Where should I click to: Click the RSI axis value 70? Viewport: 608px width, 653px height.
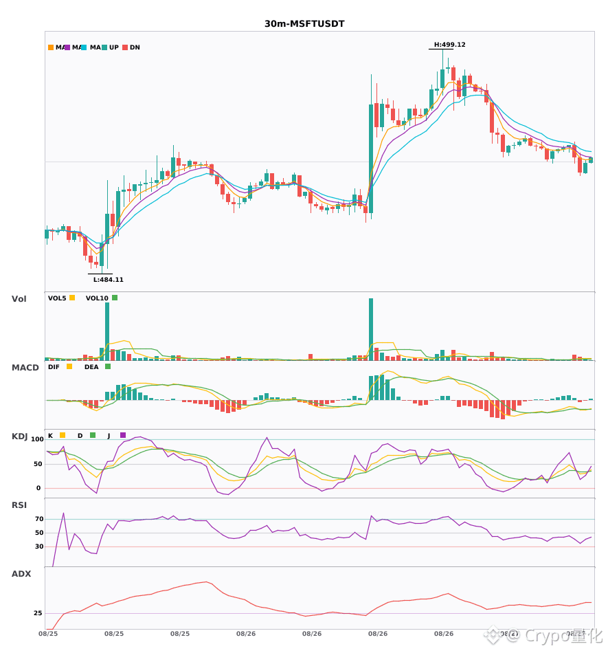click(x=39, y=519)
